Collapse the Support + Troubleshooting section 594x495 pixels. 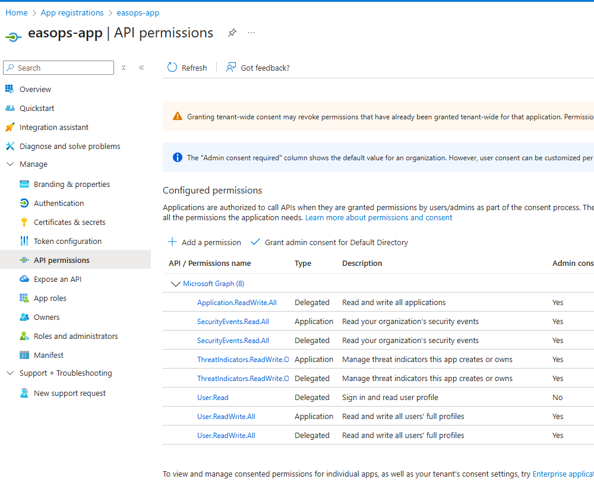[10, 373]
